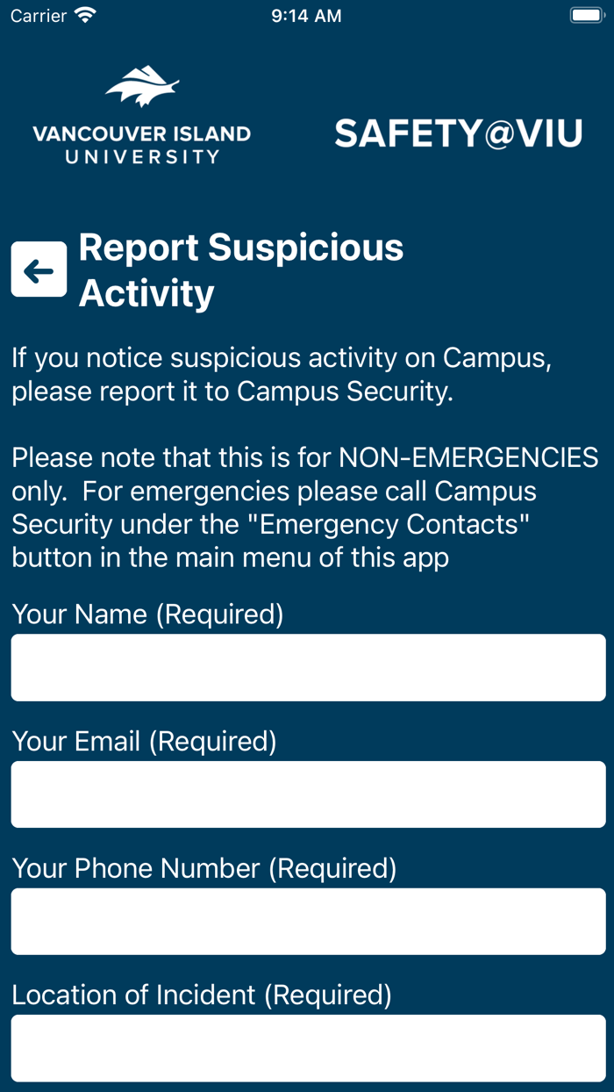Click the Location of Incident field
The height and width of the screenshot is (1092, 614).
(307, 1047)
